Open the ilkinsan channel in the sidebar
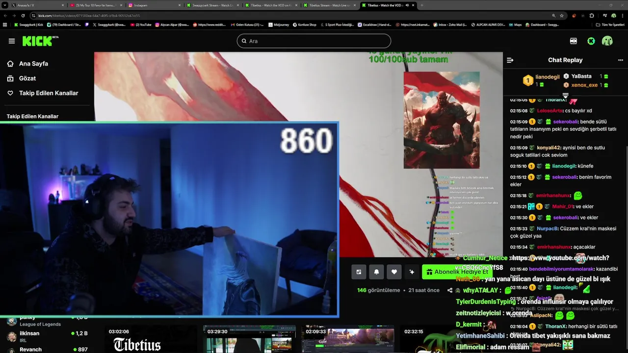This screenshot has height=353, width=628. click(47, 336)
